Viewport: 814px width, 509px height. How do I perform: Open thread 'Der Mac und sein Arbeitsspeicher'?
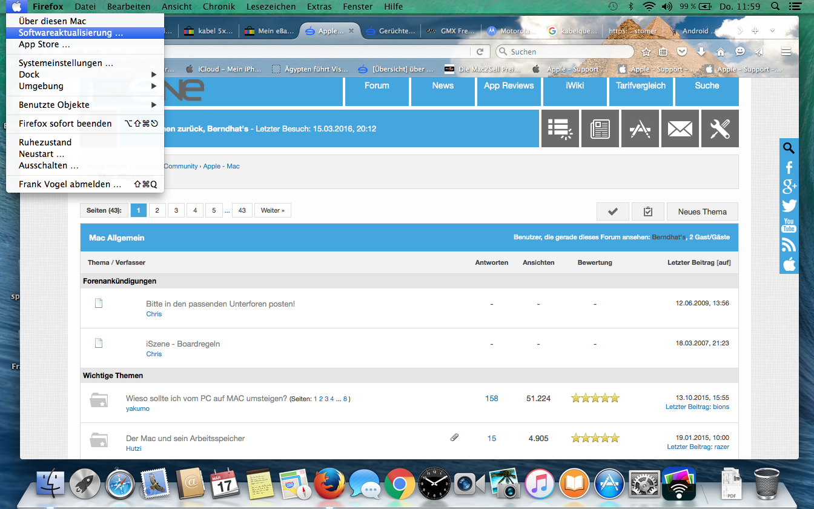pos(185,438)
